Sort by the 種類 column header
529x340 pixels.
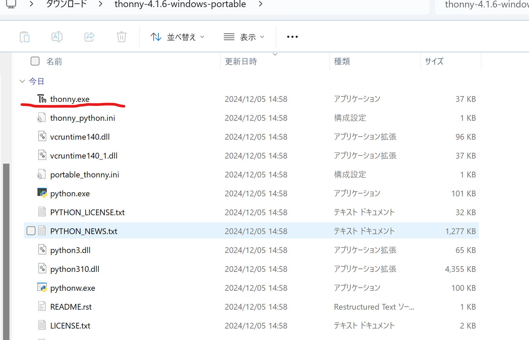(342, 61)
